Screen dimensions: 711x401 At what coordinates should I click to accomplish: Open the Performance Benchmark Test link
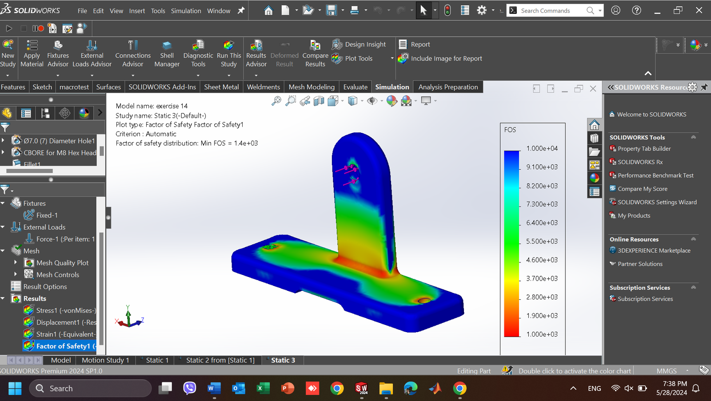tap(655, 175)
